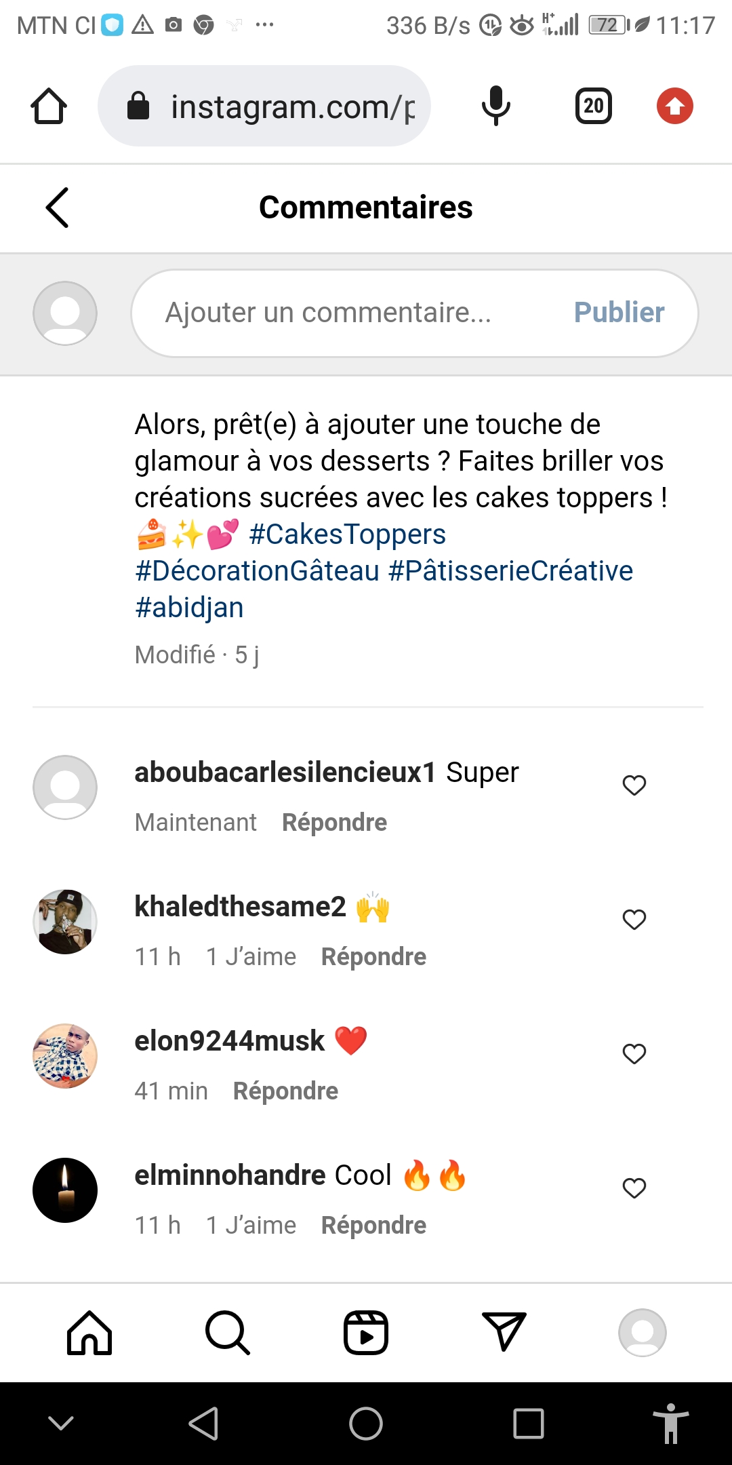Open the Reels tab
The height and width of the screenshot is (1465, 732).
366,1333
